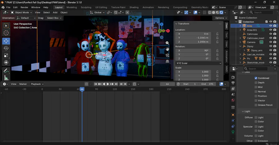Image resolution: width=279 pixels, height=145 pixels.
Task: Lock the Location X value
Action: click(x=217, y=34)
